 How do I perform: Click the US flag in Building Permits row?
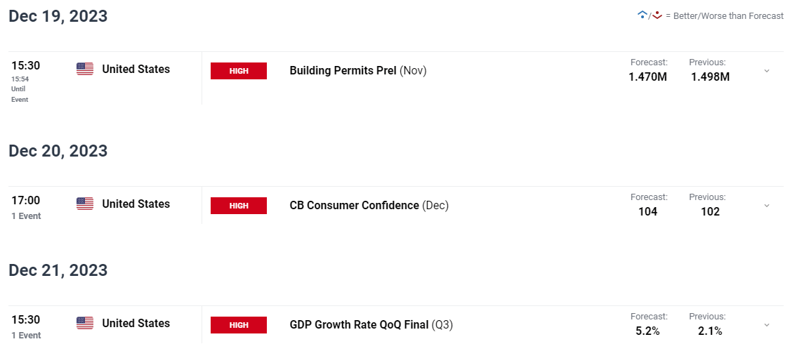click(85, 69)
